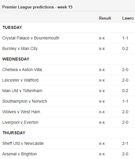Click the TUESDAY section heading
Viewport: 135px width, 159px height.
click(12, 27)
